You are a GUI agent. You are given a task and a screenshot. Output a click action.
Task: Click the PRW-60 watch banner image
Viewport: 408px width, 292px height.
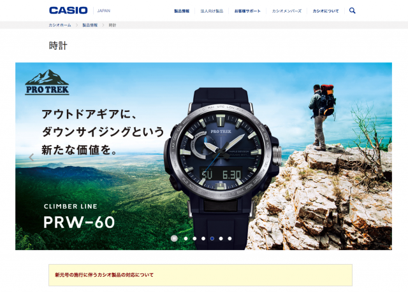pyautogui.click(x=203, y=156)
